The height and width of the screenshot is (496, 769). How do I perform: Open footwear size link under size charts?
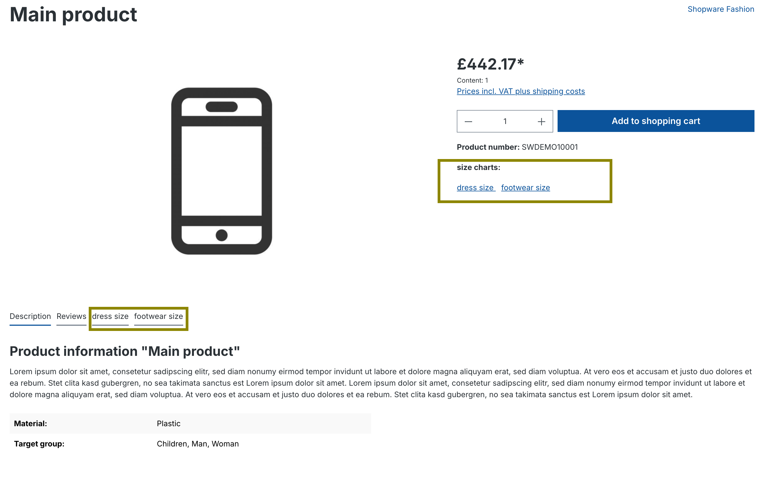point(526,188)
